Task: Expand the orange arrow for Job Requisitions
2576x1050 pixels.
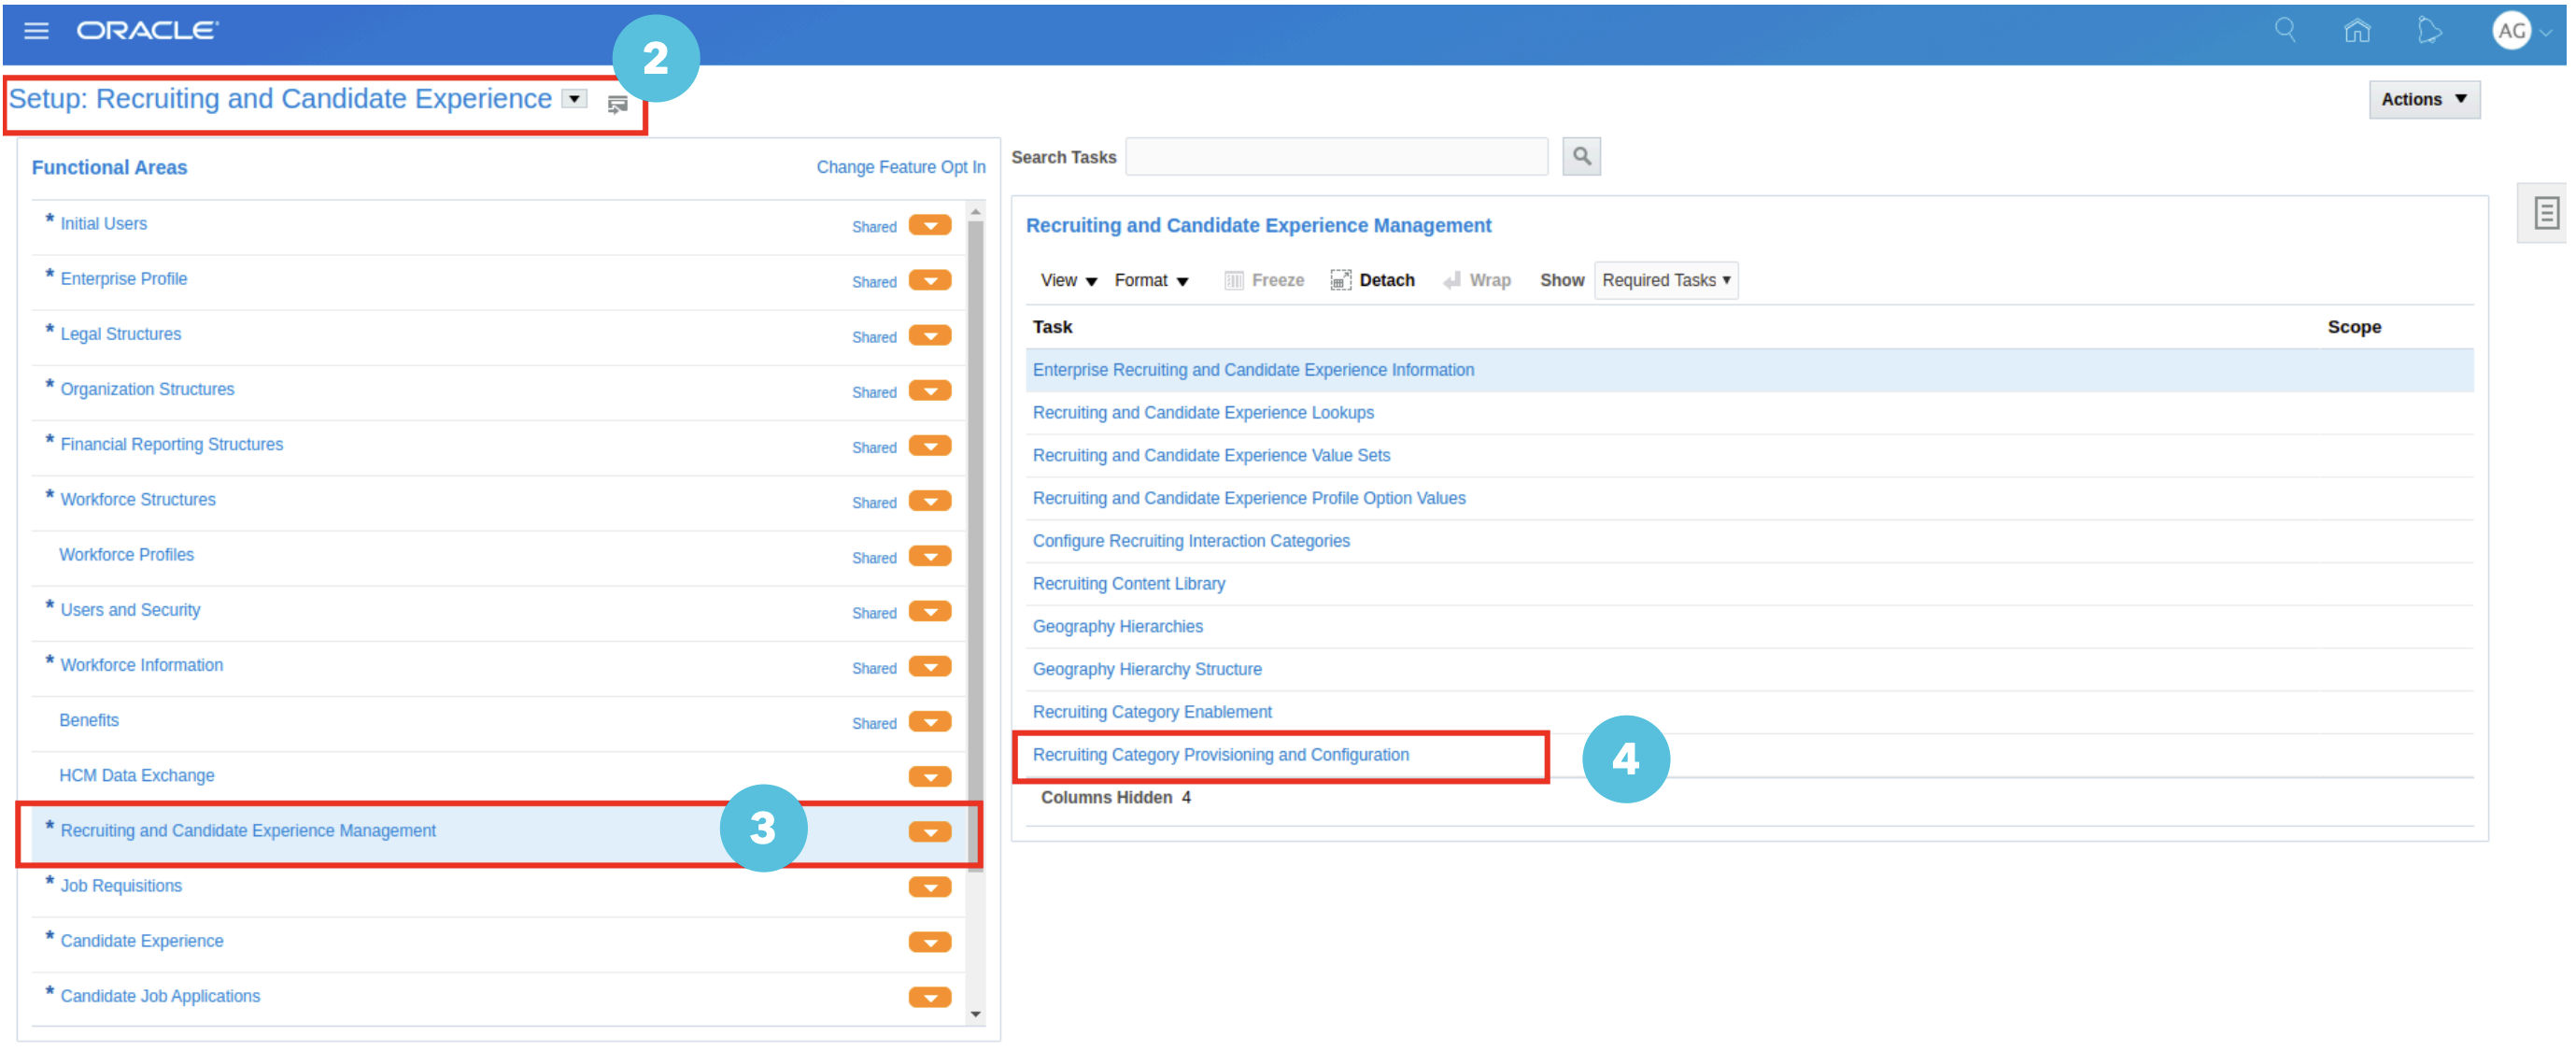Action: [930, 888]
